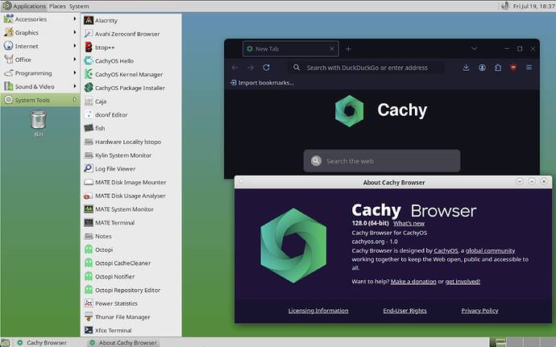Open the CachyOS link in About dialog
Screen dimensions: 556x347
click(x=446, y=250)
